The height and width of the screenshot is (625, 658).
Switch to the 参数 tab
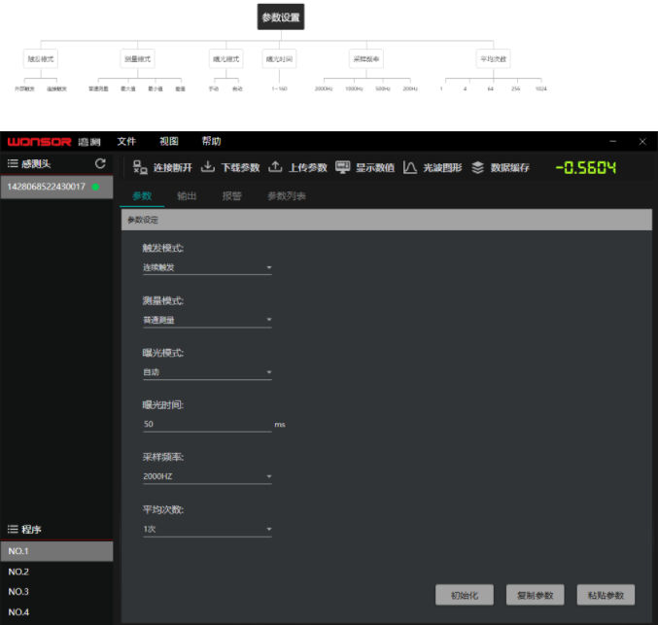[x=142, y=196]
